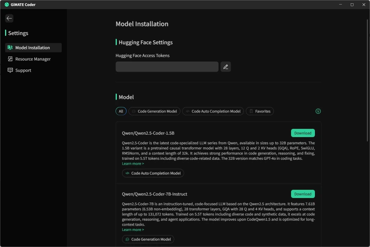Open Learn more for Qwen2.5-Coder-7B-Instruct
Viewport: 370px width, 247px height.
(x=133, y=230)
